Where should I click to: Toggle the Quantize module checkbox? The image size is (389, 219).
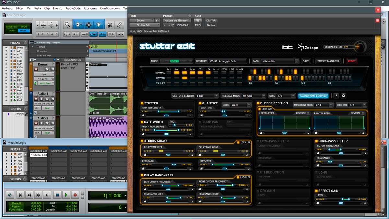click(x=200, y=103)
